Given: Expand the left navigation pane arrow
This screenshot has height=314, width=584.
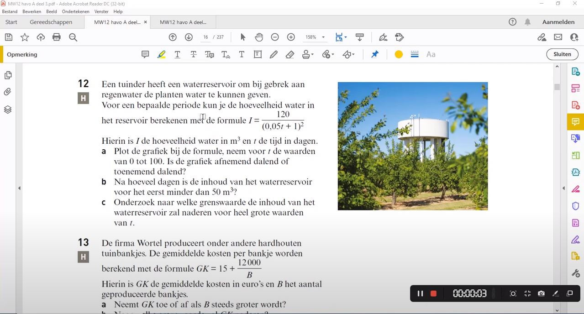Looking at the screenshot, I should (x=19, y=188).
